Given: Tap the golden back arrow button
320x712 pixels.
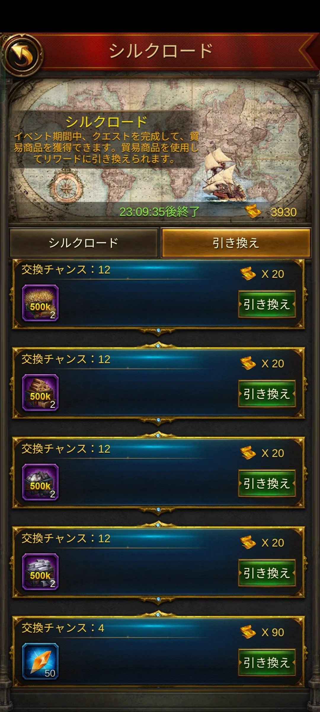Looking at the screenshot, I should pyautogui.click(x=23, y=55).
